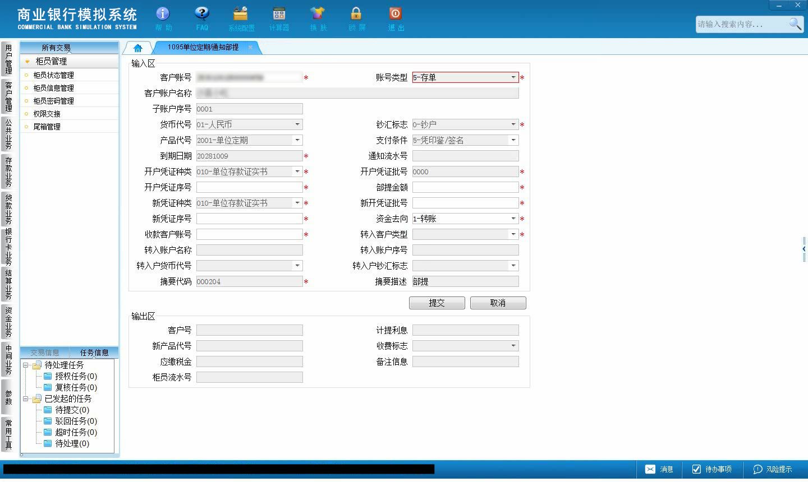Screen dimensions: 808x482
Task: Select the 驳回任务(0) task folder
Action: (70, 421)
